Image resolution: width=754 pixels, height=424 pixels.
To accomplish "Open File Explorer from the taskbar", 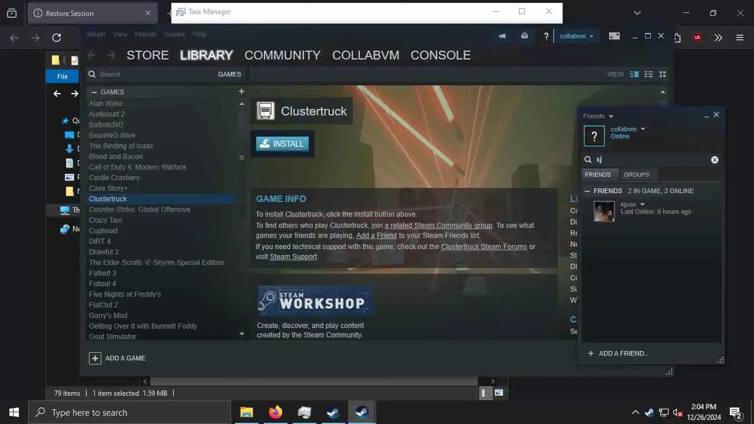I will click(246, 412).
